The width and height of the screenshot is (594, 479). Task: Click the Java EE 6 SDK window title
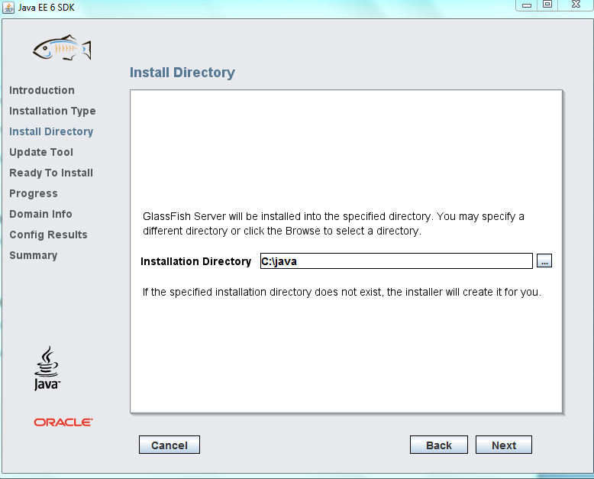[47, 7]
